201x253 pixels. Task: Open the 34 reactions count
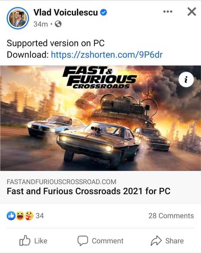click(40, 216)
